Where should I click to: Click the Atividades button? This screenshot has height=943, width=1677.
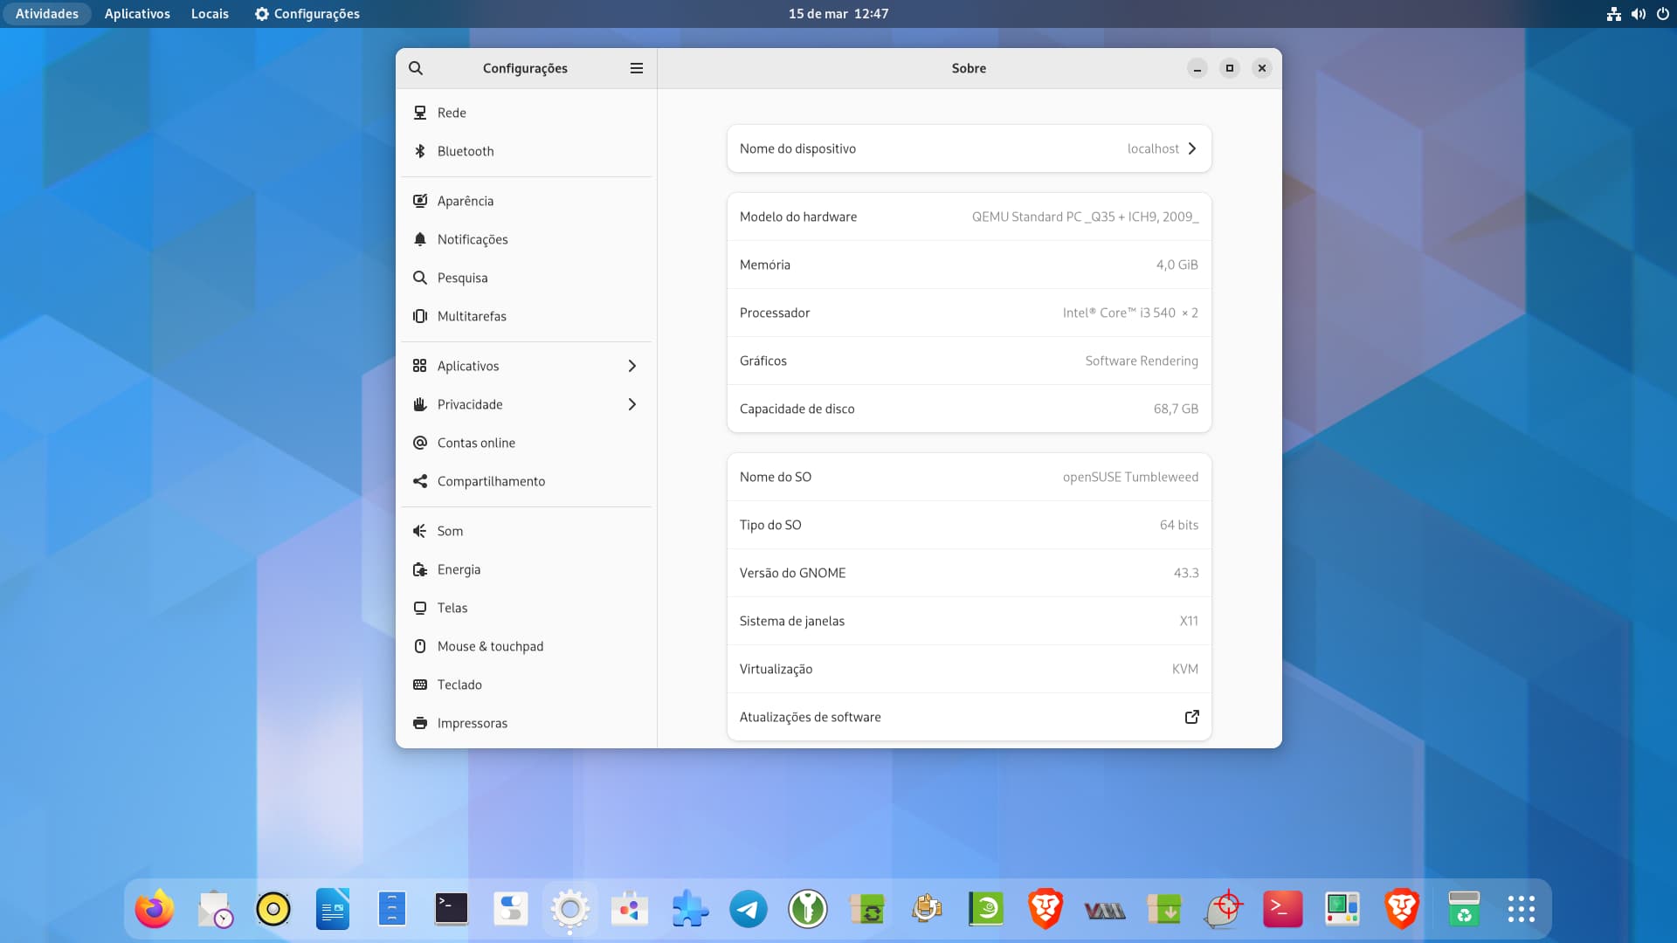(x=47, y=14)
